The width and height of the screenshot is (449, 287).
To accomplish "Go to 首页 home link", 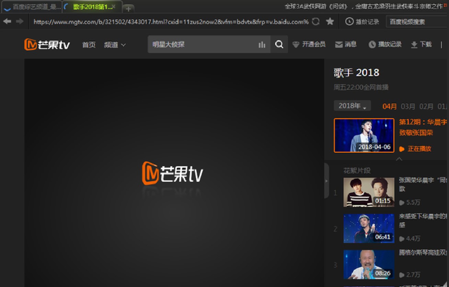I will pos(89,45).
